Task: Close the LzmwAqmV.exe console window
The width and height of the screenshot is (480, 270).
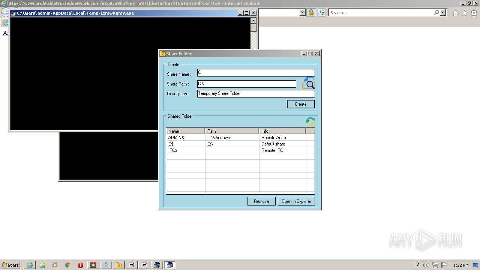Action: pyautogui.click(x=253, y=13)
